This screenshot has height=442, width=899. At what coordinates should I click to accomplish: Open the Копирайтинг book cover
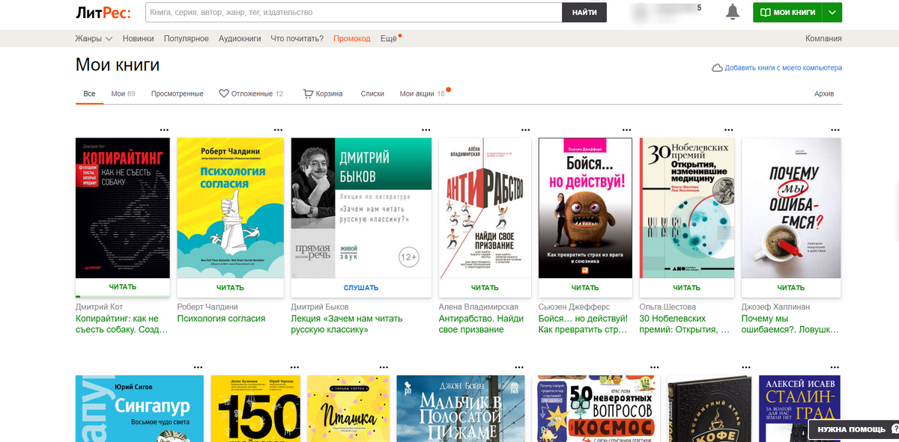123,208
